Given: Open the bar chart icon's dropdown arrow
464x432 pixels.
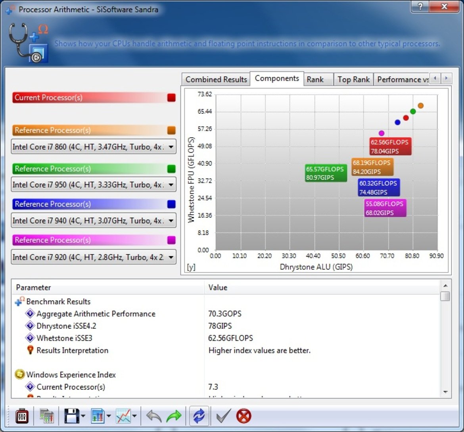Looking at the screenshot, I should click(109, 416).
